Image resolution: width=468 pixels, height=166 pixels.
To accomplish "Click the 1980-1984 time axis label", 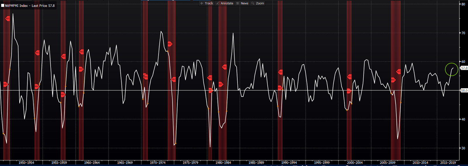I will pos(223,163).
